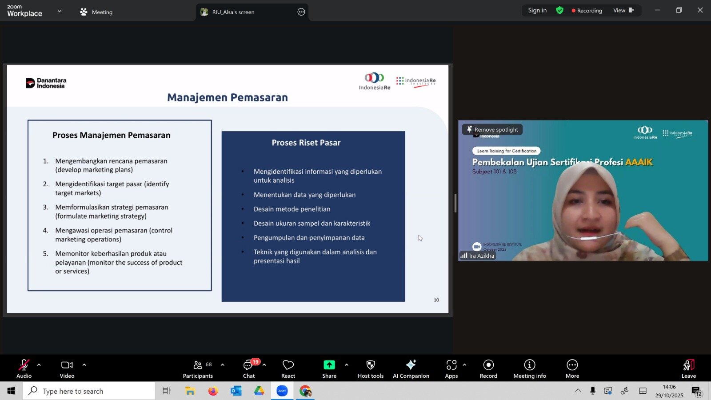Open the Participants panel
The height and width of the screenshot is (400, 711).
tap(198, 368)
